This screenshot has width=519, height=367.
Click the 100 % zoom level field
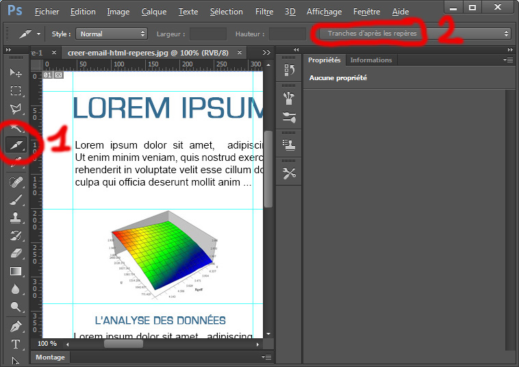(47, 344)
